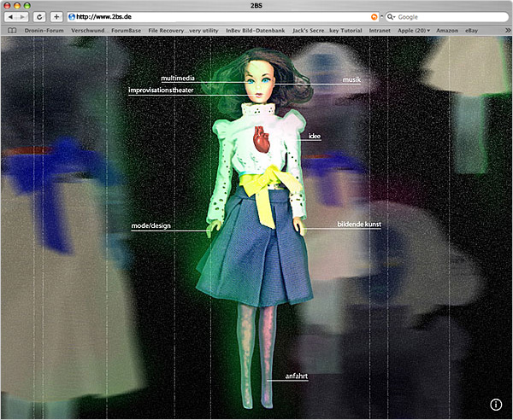Click the anfahrt link
513x420 pixels.
[x=297, y=376]
